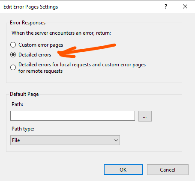Click the 'Default Page' group heading
Image resolution: width=195 pixels, height=181 pixels.
point(24,94)
